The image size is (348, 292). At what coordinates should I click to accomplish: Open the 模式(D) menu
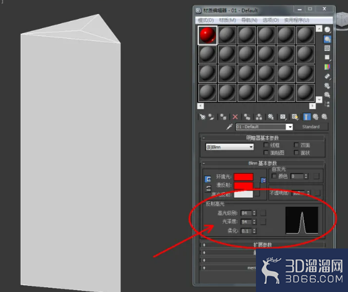pos(206,20)
